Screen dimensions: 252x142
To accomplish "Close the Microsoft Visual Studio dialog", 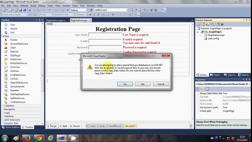I will pyautogui.click(x=166, y=55).
